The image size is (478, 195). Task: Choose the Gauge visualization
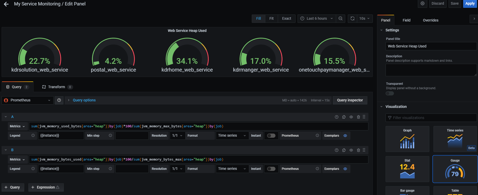pyautogui.click(x=455, y=169)
